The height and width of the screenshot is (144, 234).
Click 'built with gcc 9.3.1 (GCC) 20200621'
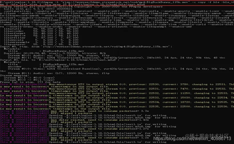(x=38, y=9)
